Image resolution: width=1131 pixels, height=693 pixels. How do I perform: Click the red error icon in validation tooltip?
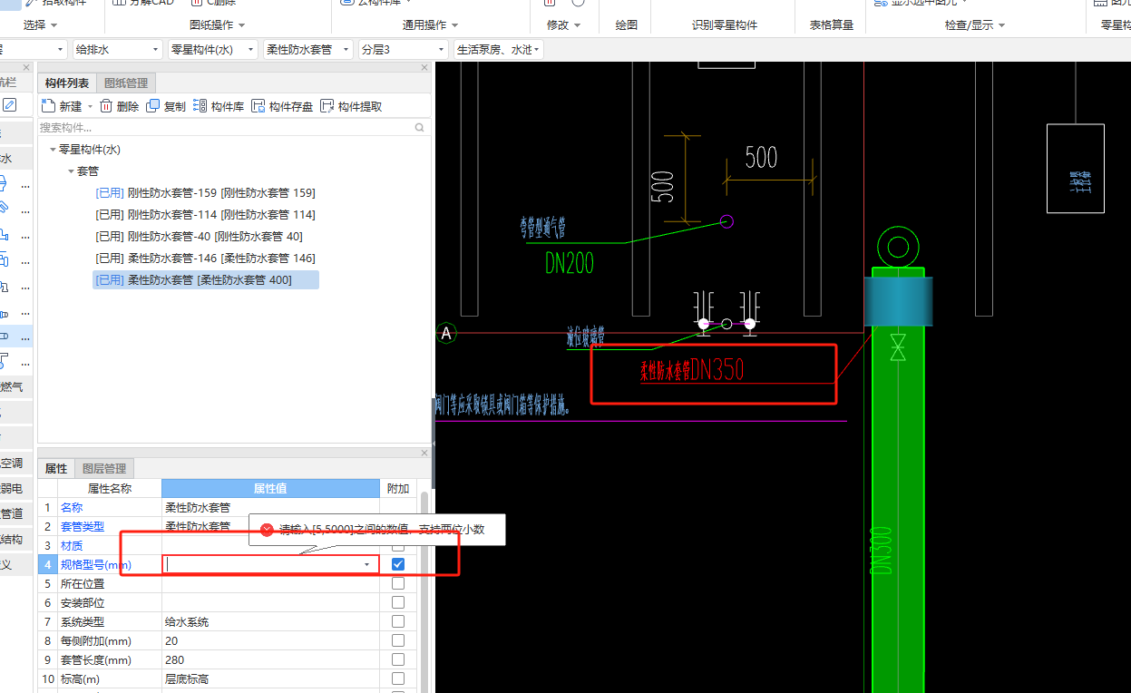(267, 530)
